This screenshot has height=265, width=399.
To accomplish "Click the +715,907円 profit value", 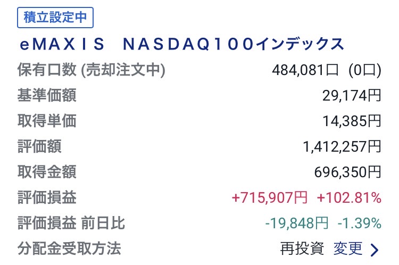I will pos(269,198).
